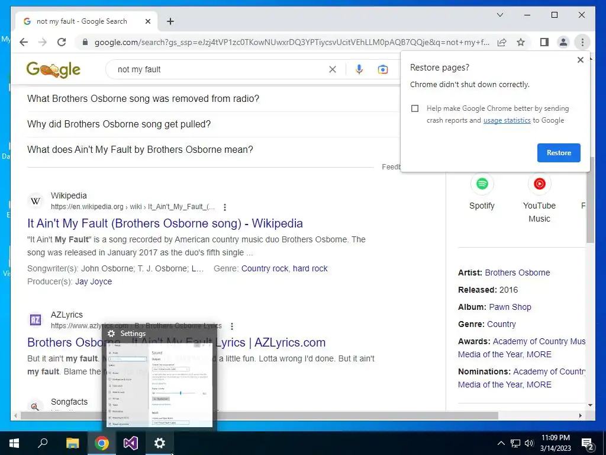Open Chrome profile avatar menu
Screen dimensions: 606x455
pyautogui.click(x=563, y=42)
